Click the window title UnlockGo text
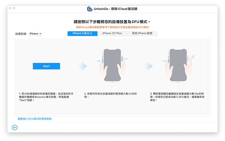Image resolution: width=225 pixels, height=141 pixels. point(116,9)
